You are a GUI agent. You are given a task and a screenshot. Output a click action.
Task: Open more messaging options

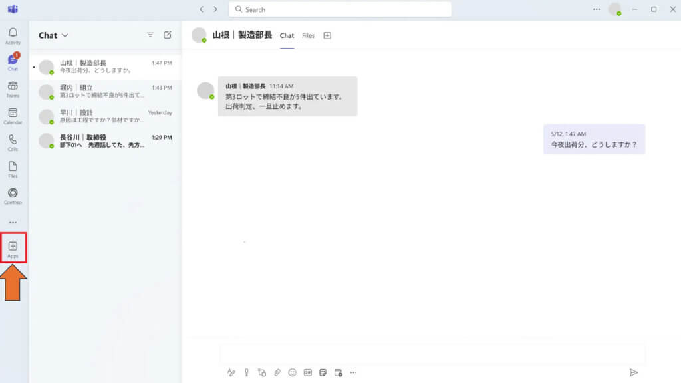354,373
